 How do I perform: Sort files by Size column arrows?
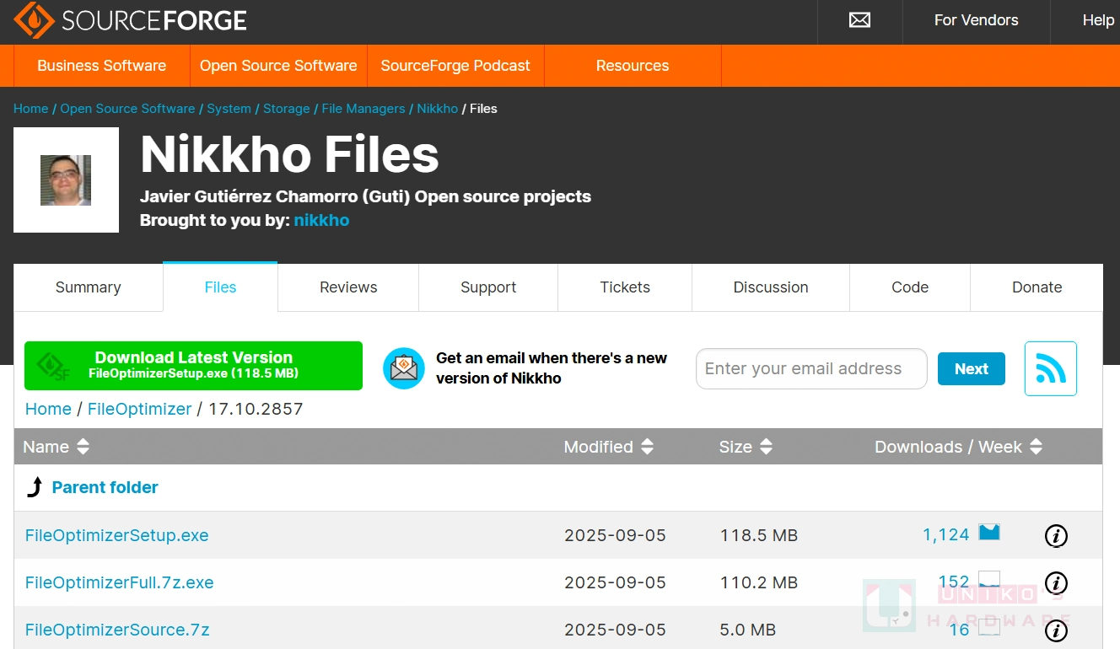point(766,447)
